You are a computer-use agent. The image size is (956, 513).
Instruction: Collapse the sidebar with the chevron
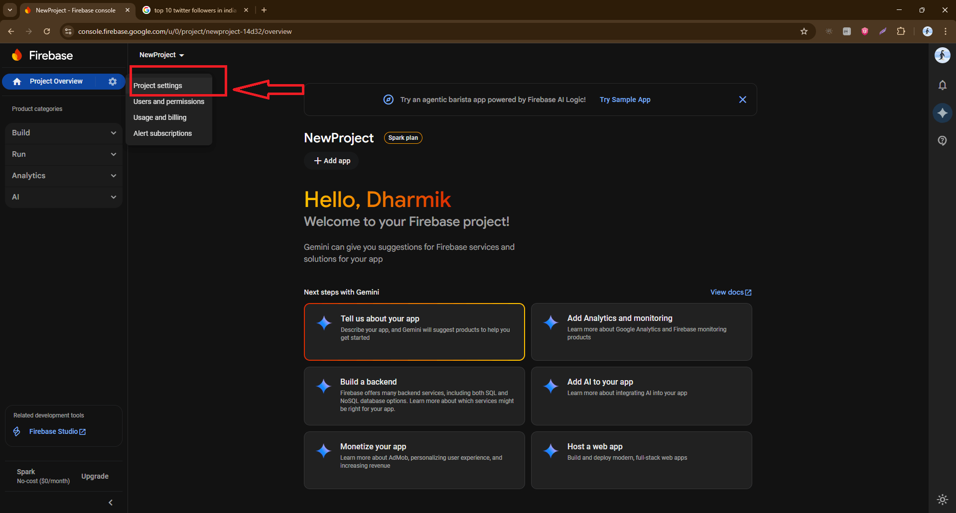[x=111, y=503]
